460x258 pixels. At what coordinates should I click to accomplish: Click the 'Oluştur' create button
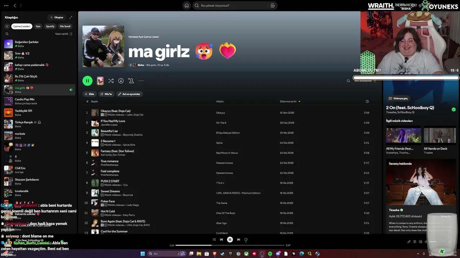tap(57, 17)
